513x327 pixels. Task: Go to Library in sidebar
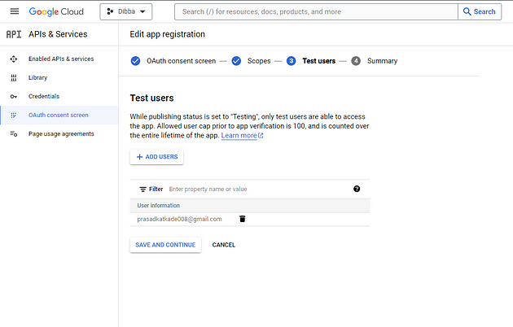tap(38, 78)
